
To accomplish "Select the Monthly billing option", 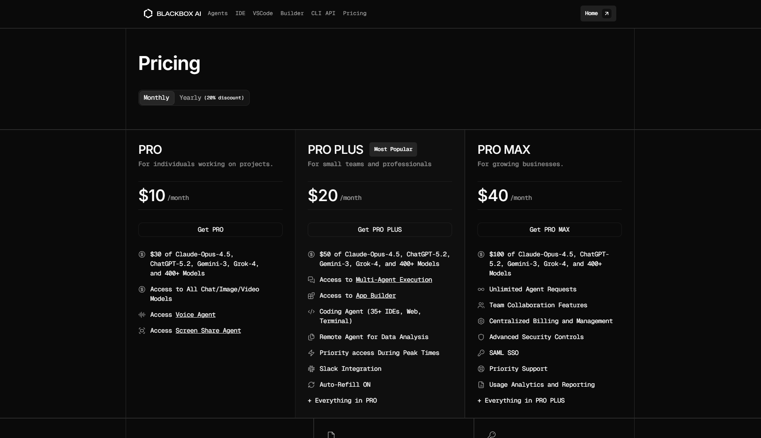I will click(156, 98).
